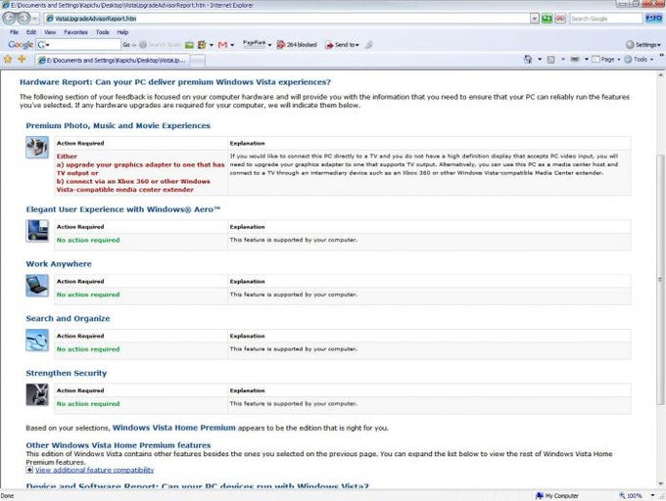Click the vertical scrollbar thumb
The image size is (666, 501).
660,279
